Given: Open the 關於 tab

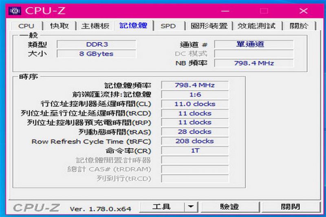Looking at the screenshot, I should 299,26.
